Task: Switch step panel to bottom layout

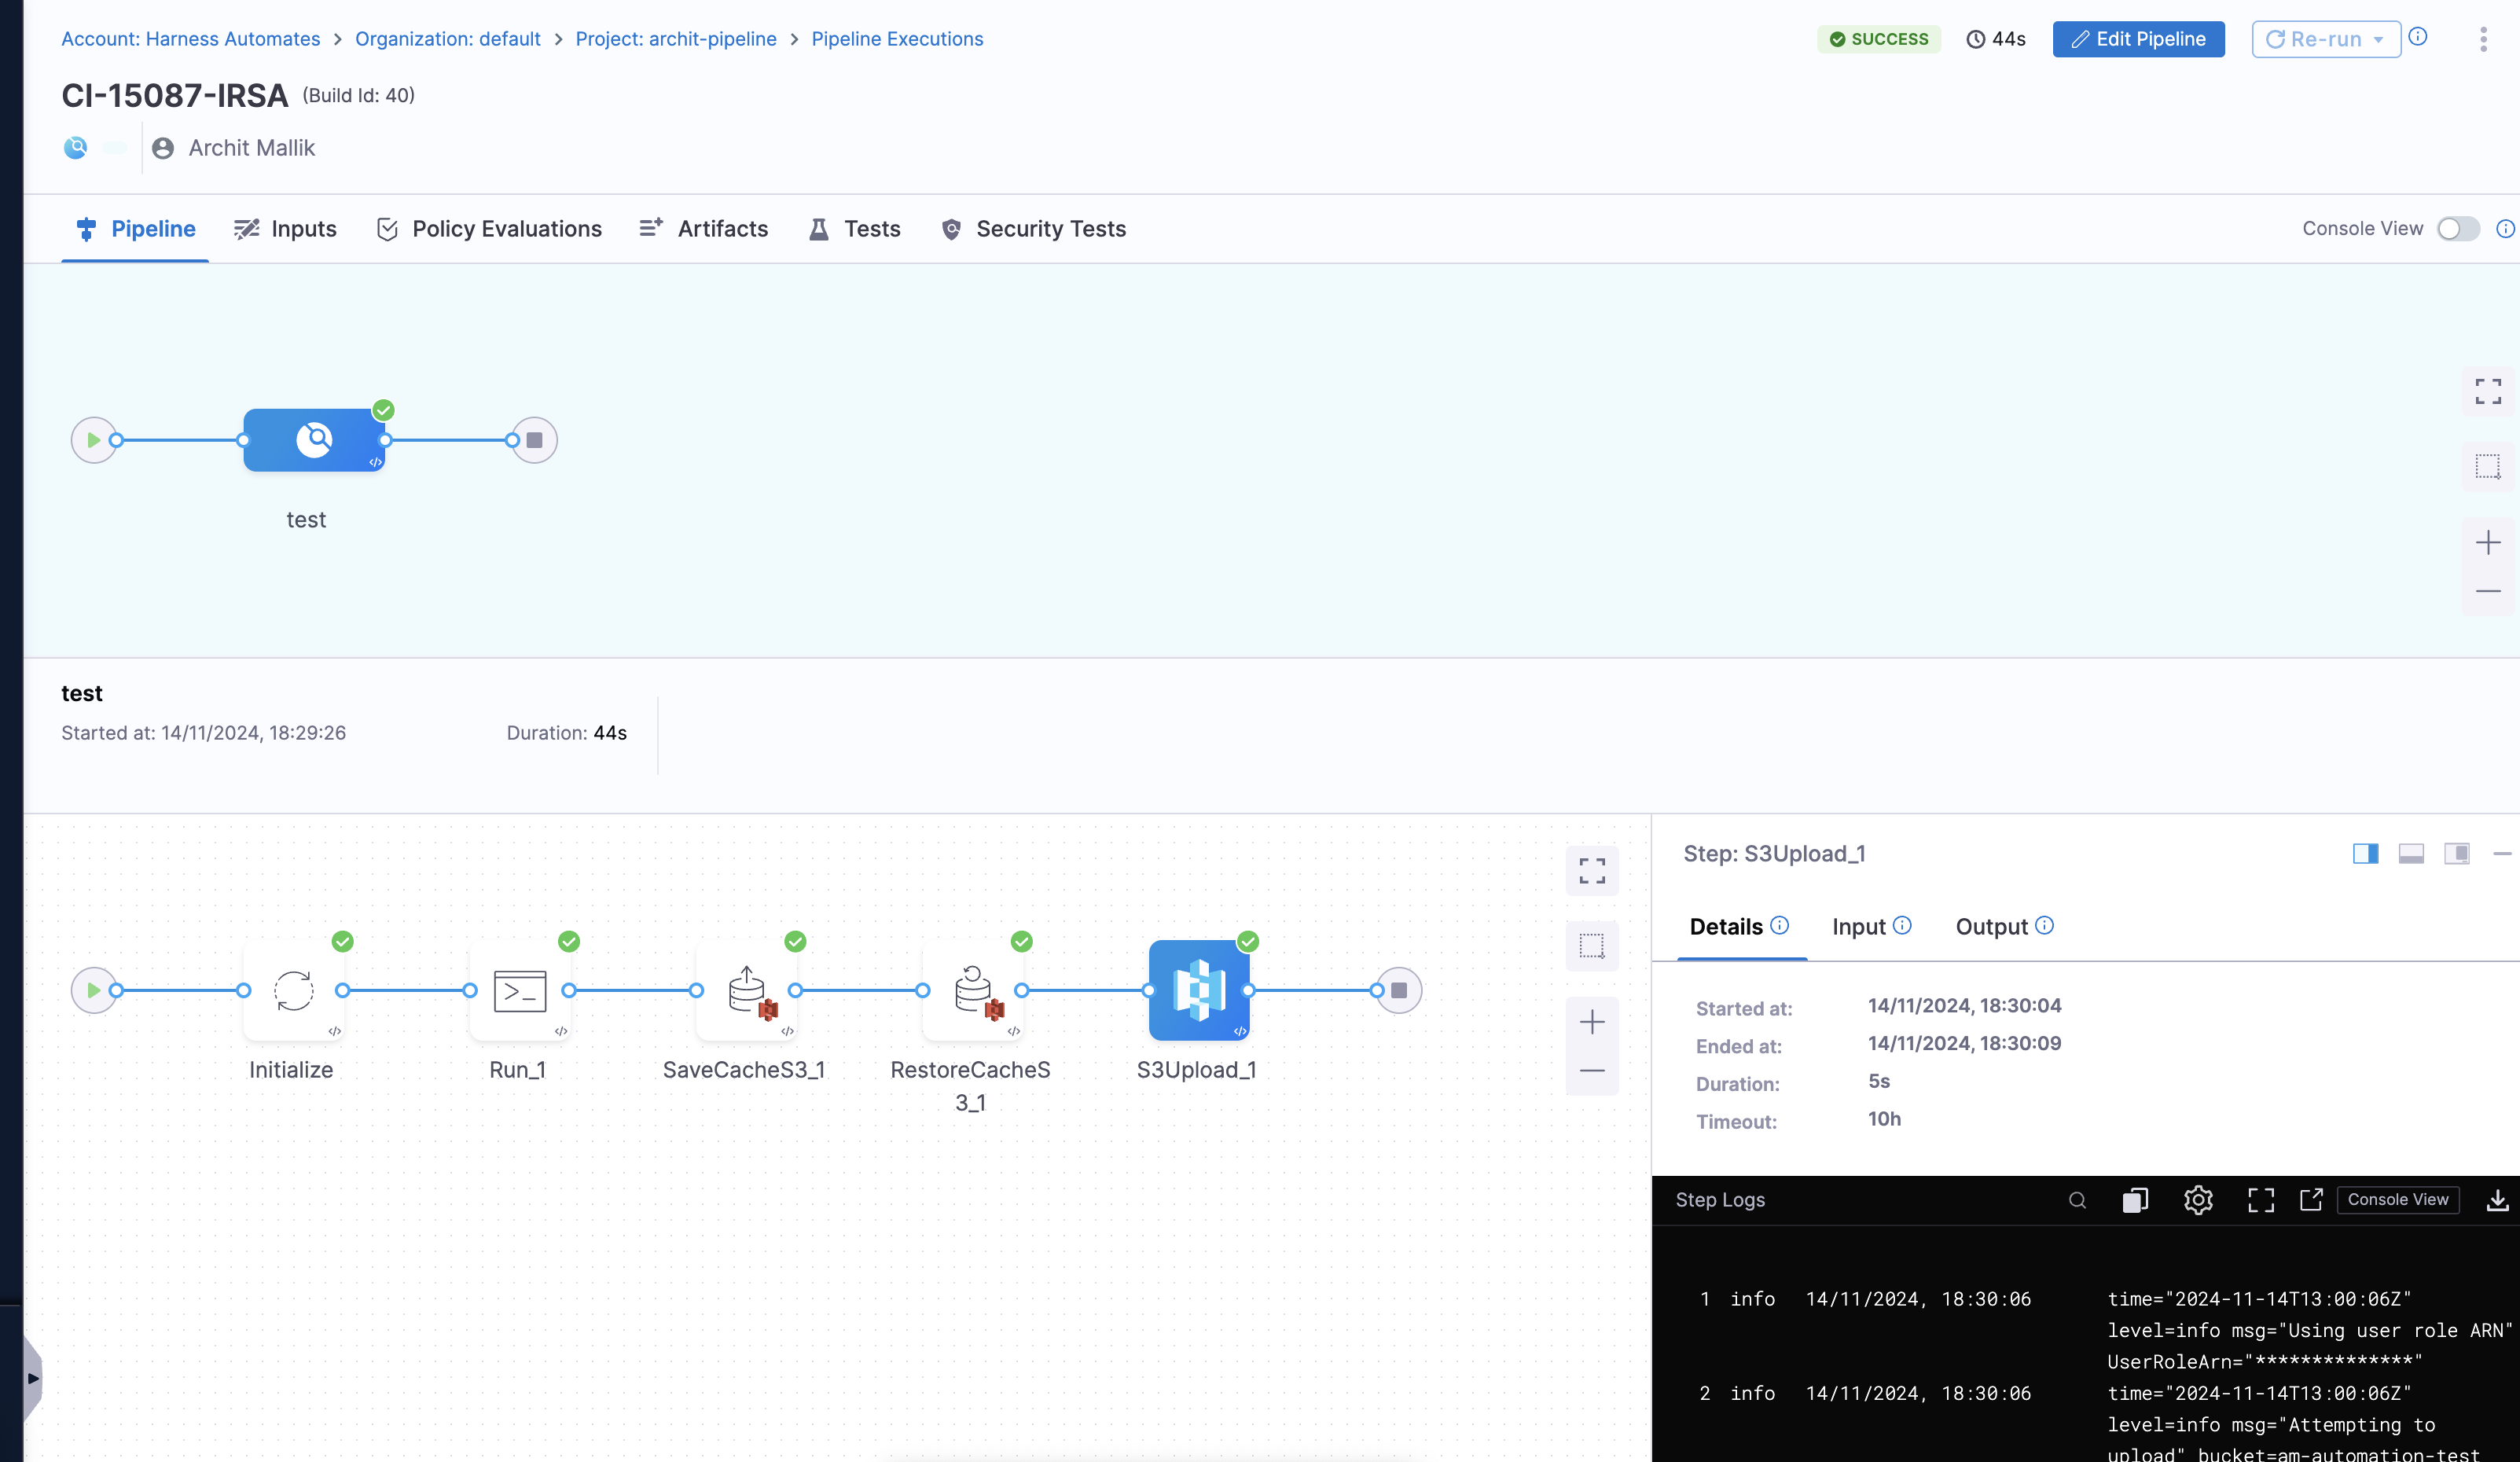Action: pos(2410,853)
